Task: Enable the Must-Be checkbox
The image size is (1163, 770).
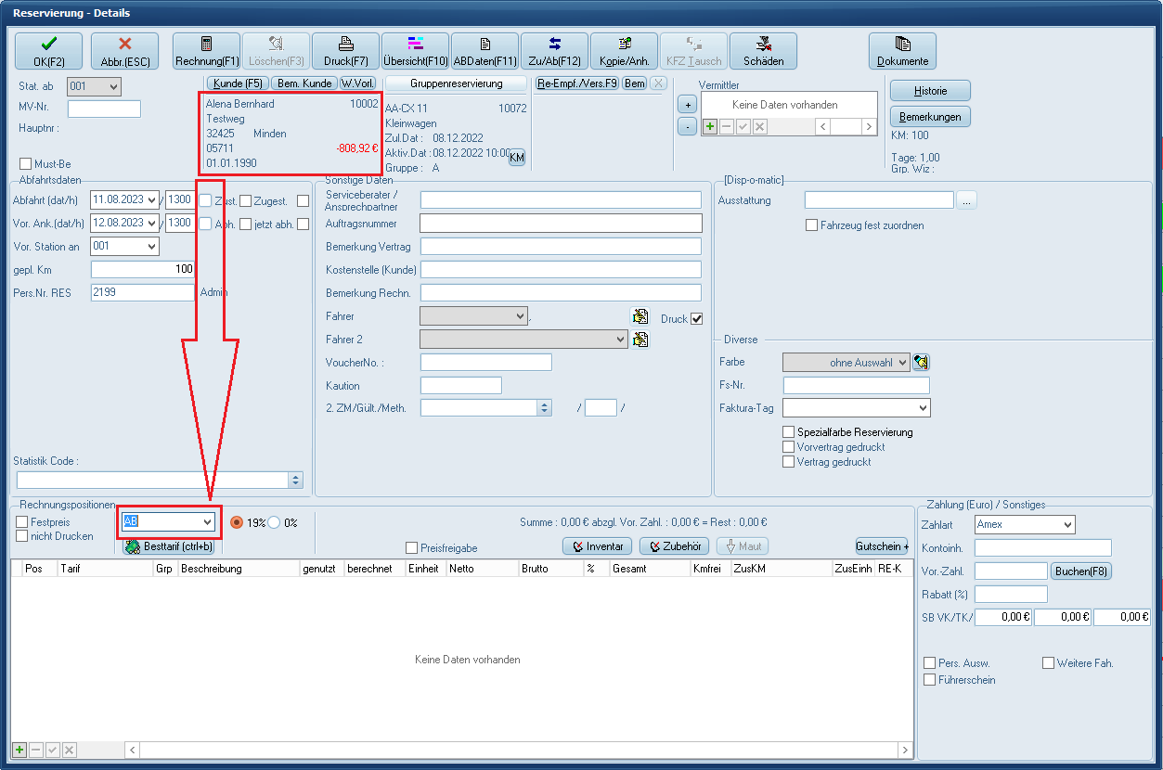Action: (26, 164)
